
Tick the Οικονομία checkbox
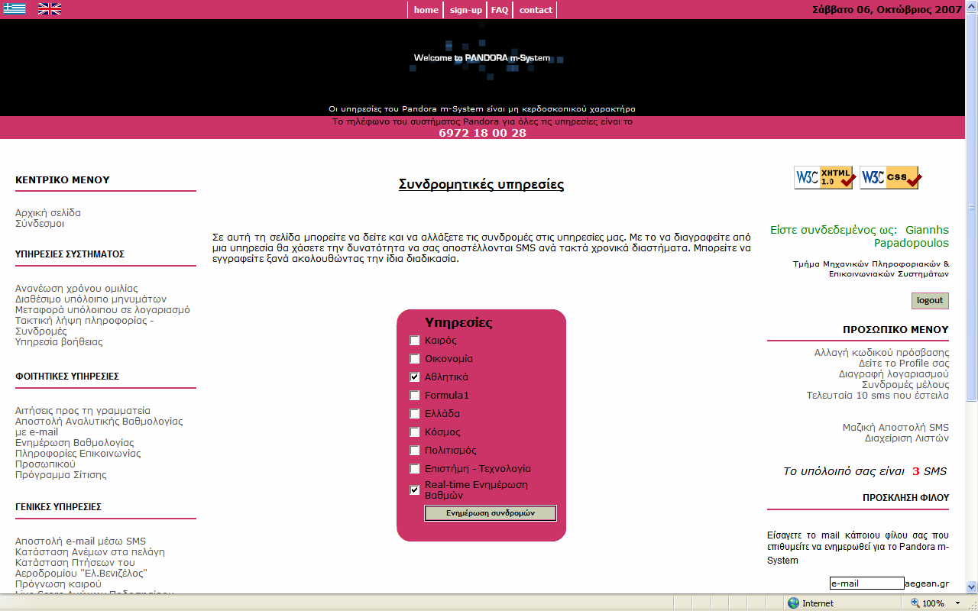pyautogui.click(x=415, y=359)
